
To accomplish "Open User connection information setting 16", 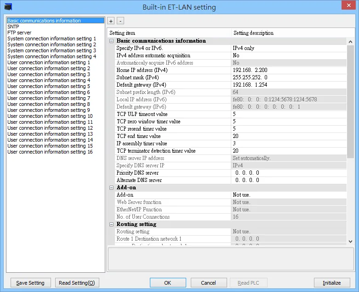I will click(50, 152).
